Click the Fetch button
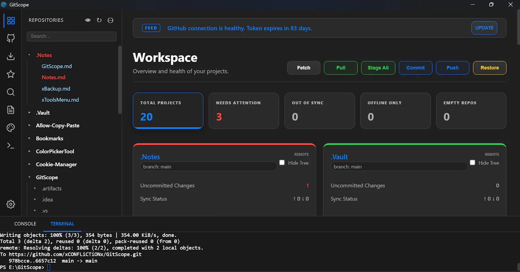 pos(304,68)
